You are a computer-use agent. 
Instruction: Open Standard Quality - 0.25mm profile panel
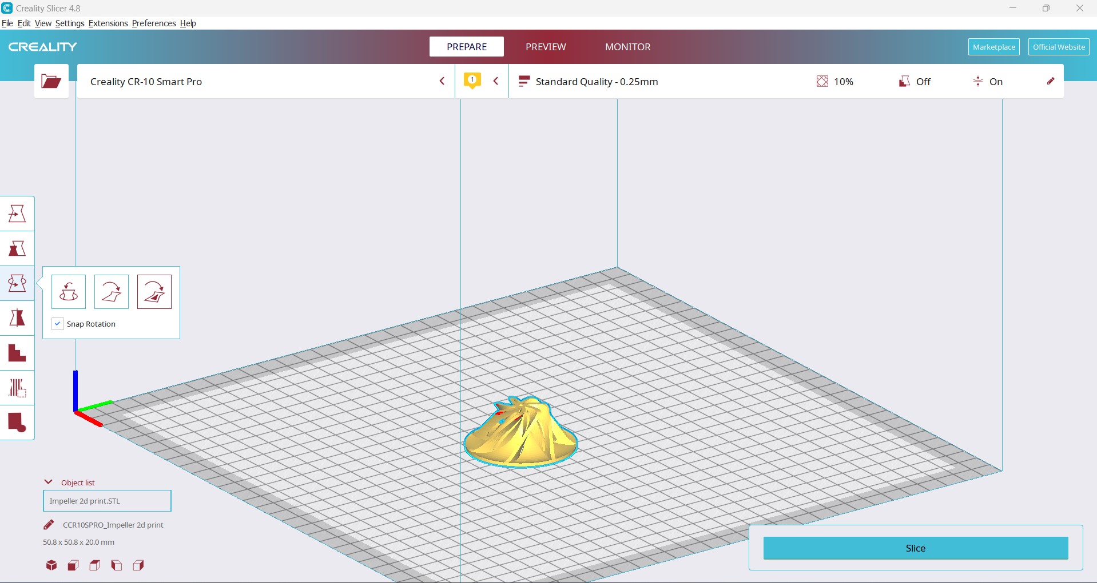786,81
